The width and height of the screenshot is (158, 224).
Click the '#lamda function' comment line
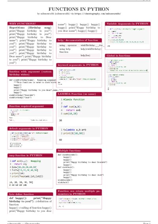[x=74, y=99]
